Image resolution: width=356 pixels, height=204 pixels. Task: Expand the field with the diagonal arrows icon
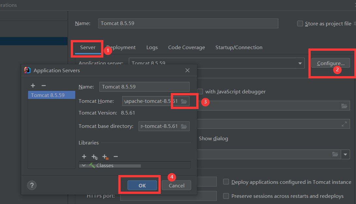tap(344, 124)
